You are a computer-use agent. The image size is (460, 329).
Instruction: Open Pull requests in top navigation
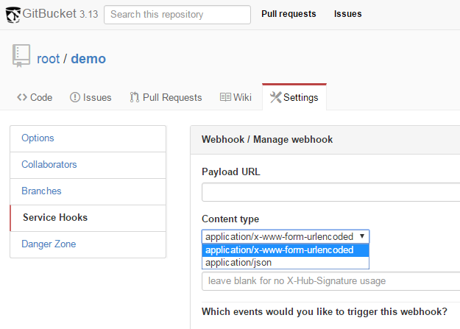coord(289,14)
